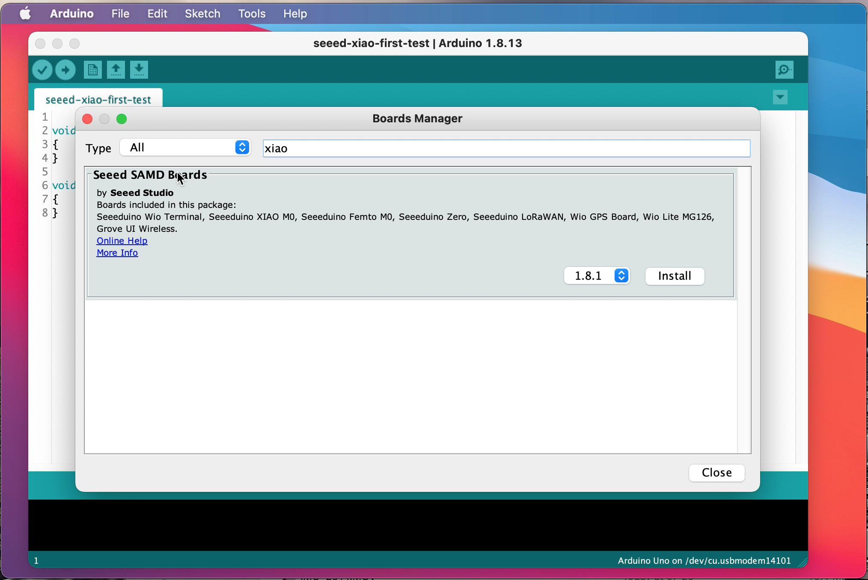This screenshot has height=580, width=868.
Task: Click the search field containing xiao
Action: tap(505, 148)
